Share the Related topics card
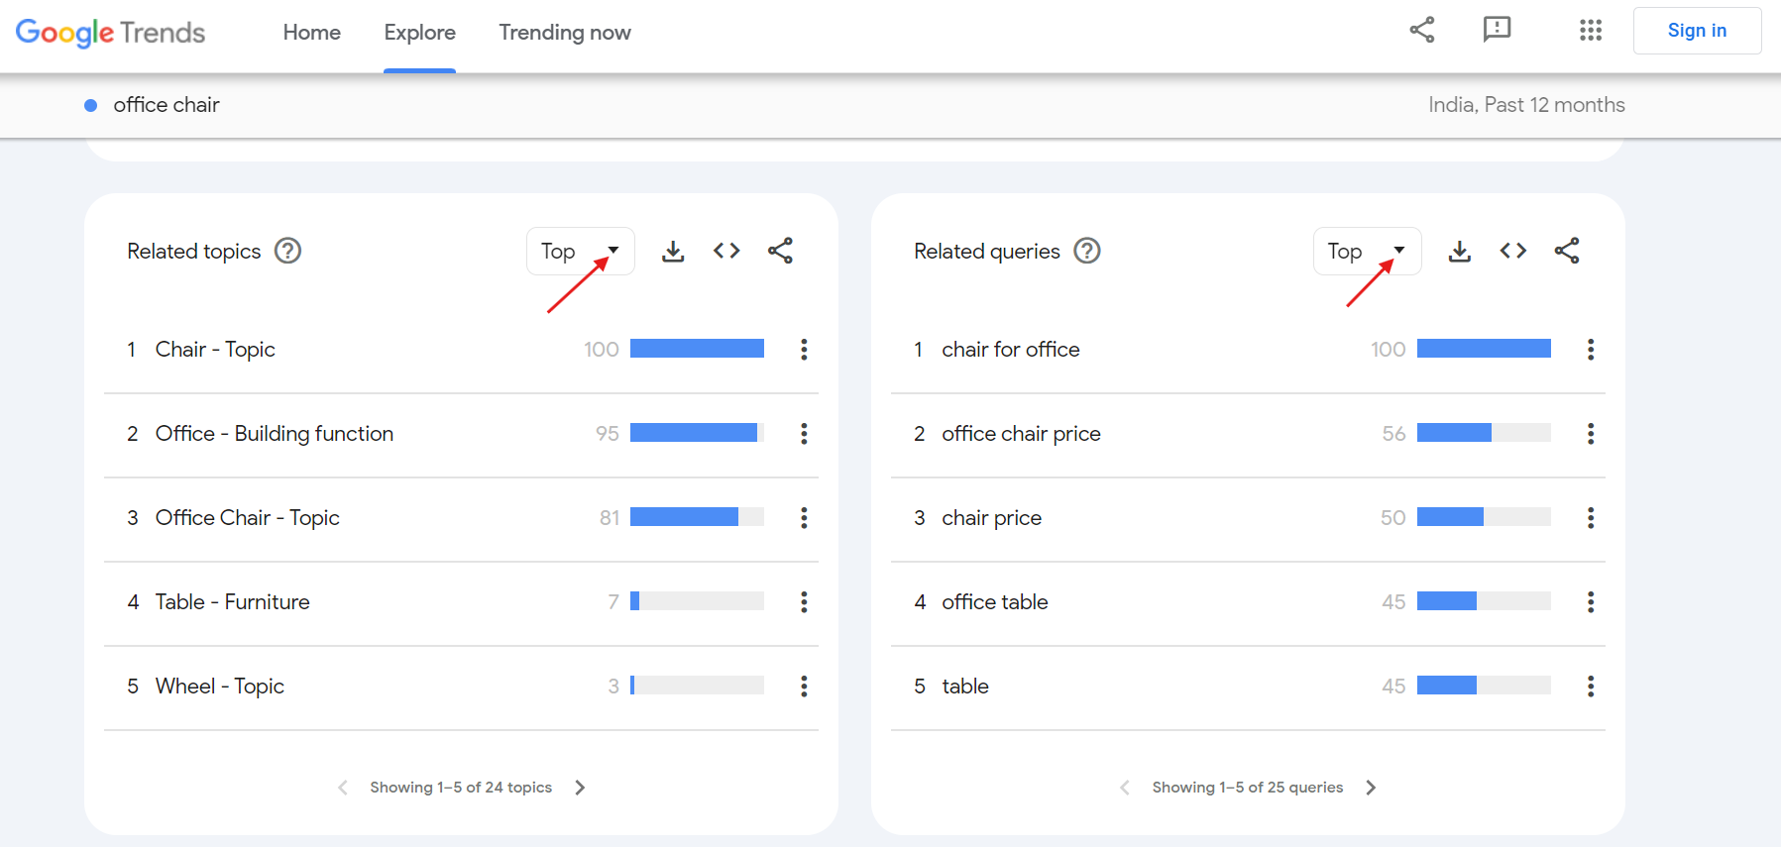The image size is (1781, 847). click(780, 251)
